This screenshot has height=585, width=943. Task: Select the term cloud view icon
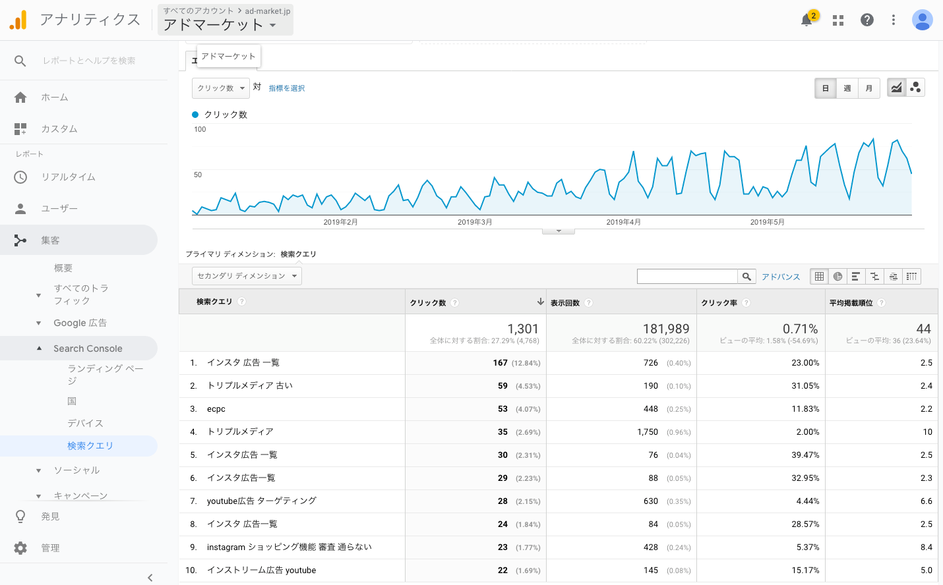pos(893,277)
